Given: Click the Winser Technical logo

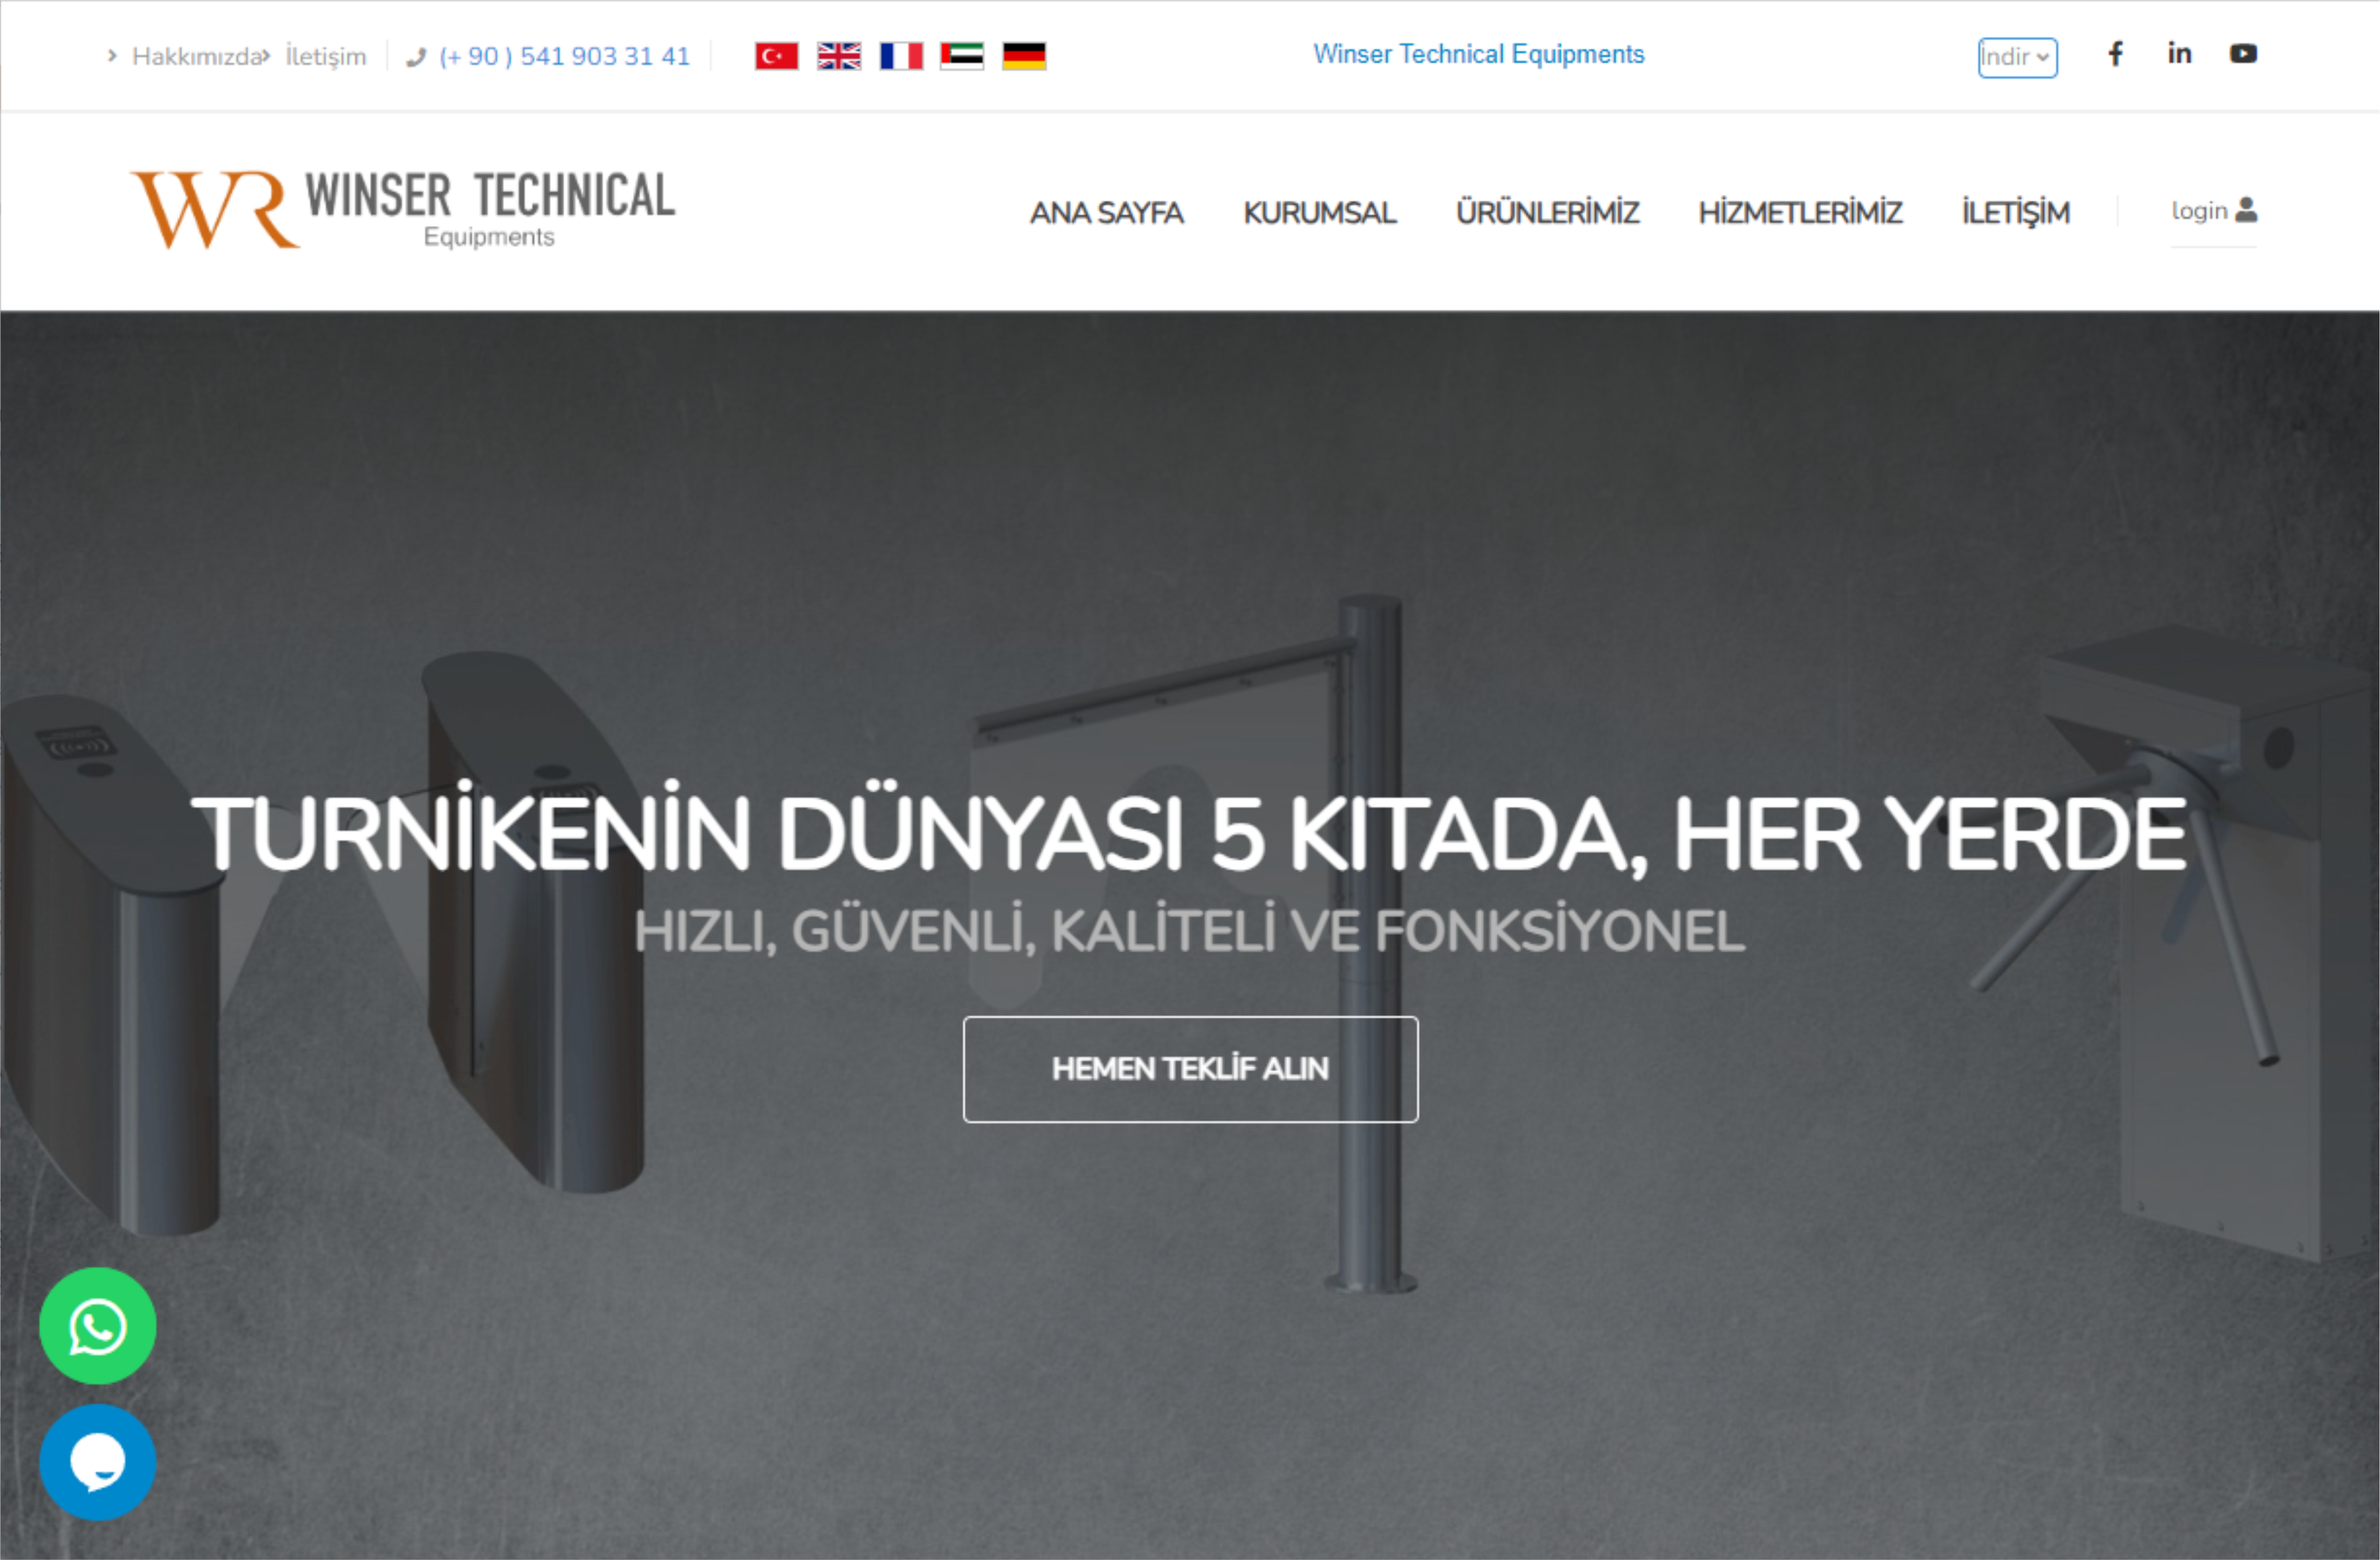Looking at the screenshot, I should coord(403,209).
